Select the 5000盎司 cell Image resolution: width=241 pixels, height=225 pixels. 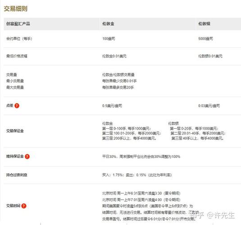click(x=206, y=39)
